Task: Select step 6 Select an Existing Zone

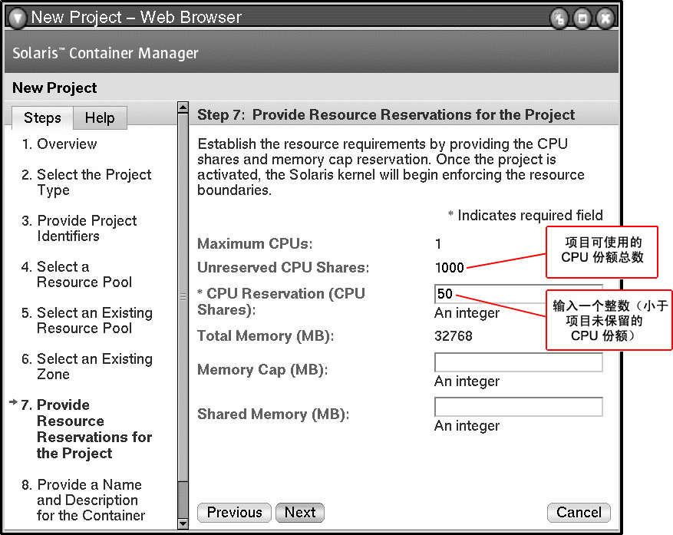Action: [x=87, y=366]
